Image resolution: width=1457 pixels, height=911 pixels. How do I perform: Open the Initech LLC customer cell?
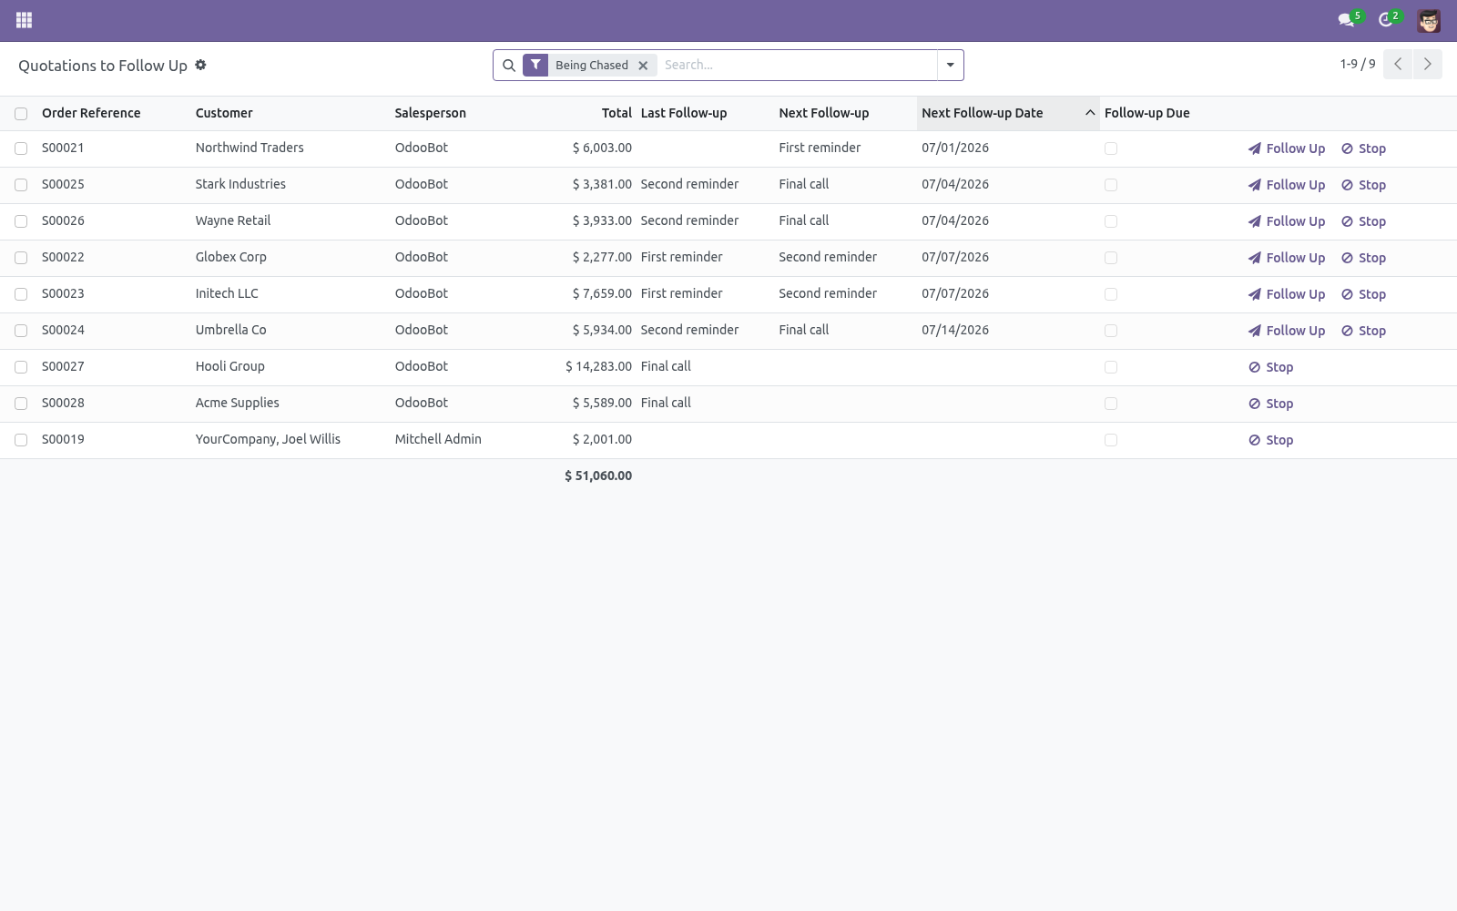point(227,293)
